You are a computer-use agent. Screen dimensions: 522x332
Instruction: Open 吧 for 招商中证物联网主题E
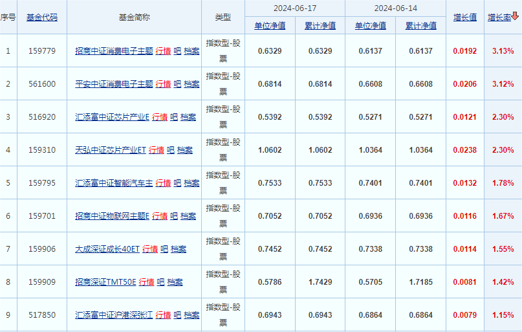pos(174,216)
